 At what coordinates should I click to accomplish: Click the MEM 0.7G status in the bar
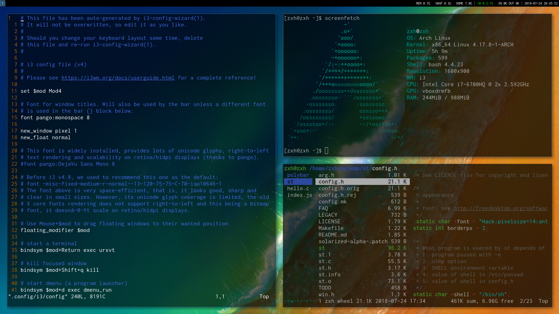(x=423, y=3)
